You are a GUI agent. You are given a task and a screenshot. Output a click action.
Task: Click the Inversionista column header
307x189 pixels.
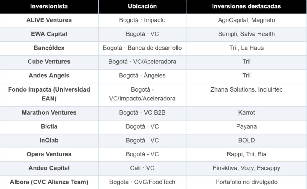click(49, 7)
